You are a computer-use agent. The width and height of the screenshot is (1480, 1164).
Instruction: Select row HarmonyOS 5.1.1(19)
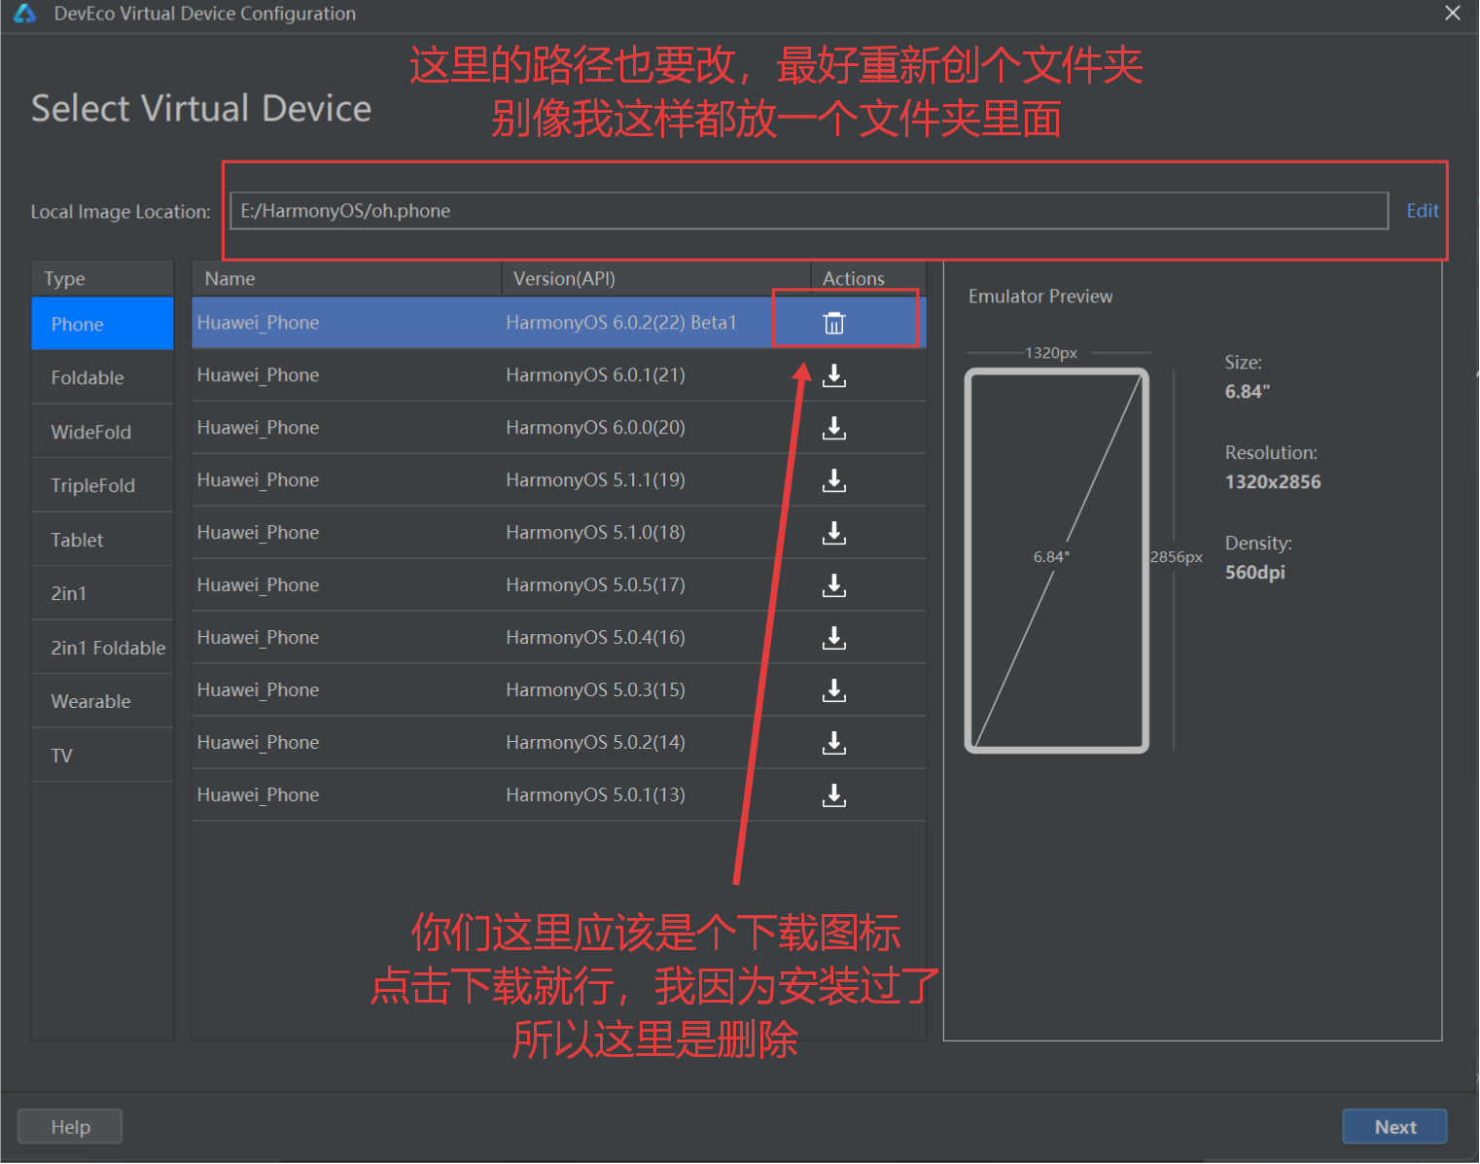(x=559, y=480)
